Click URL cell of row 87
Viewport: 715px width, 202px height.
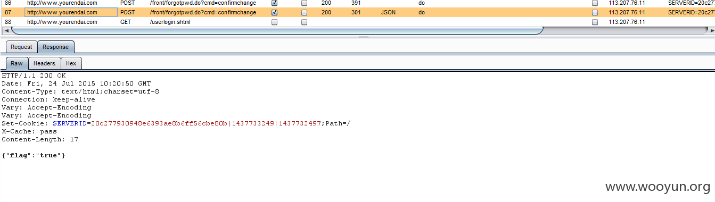[x=203, y=12]
